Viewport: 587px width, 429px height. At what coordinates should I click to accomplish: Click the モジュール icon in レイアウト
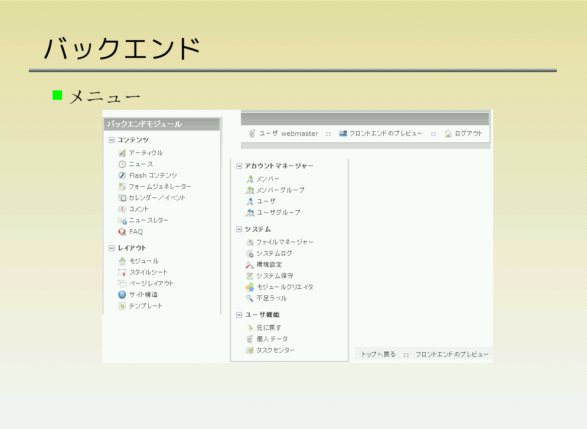pyautogui.click(x=122, y=261)
